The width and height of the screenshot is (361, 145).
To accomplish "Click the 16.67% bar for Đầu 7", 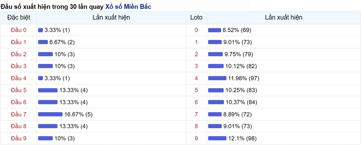I will pos(50,114).
